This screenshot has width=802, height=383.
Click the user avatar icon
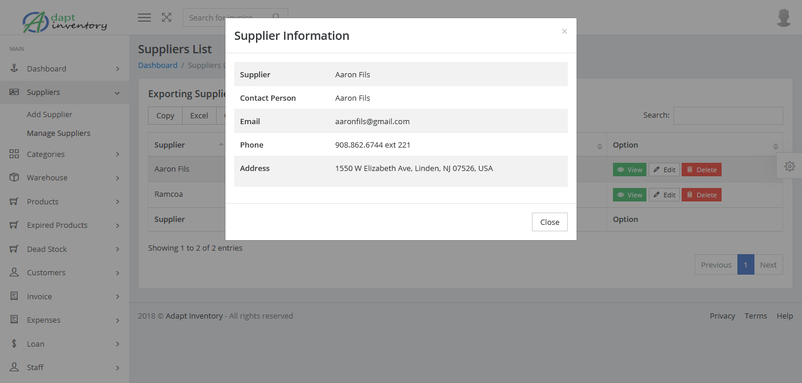pyautogui.click(x=784, y=18)
